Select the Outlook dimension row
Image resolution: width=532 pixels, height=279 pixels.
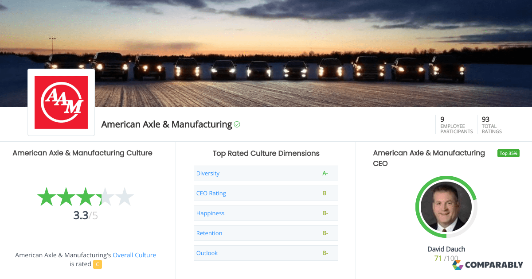207,253
